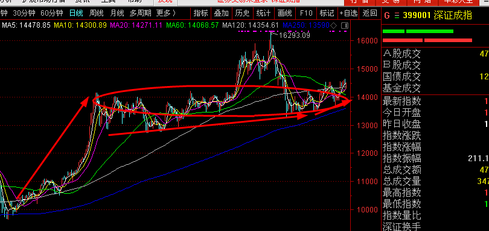Toggle the small panel icon beside MA250
The width and height of the screenshot is (489, 231).
[344, 25]
